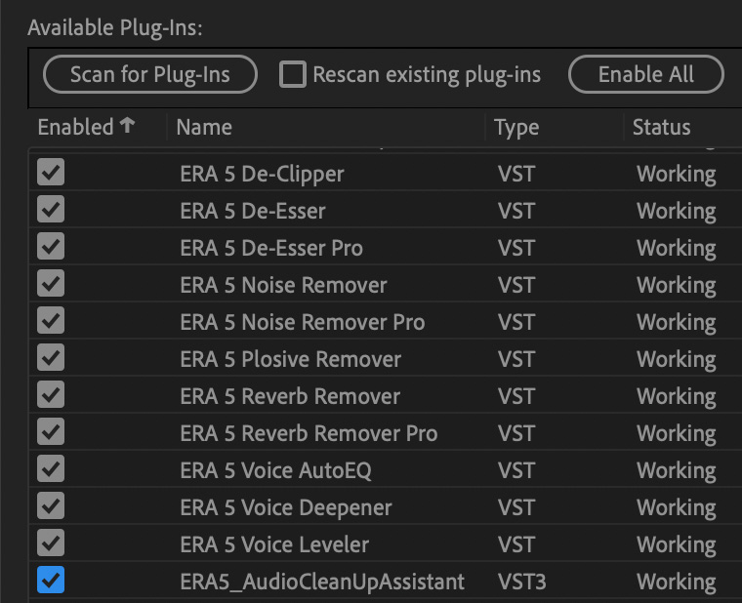This screenshot has height=603, width=742.
Task: Enable Rescan existing plug-ins checkbox
Action: pos(293,74)
